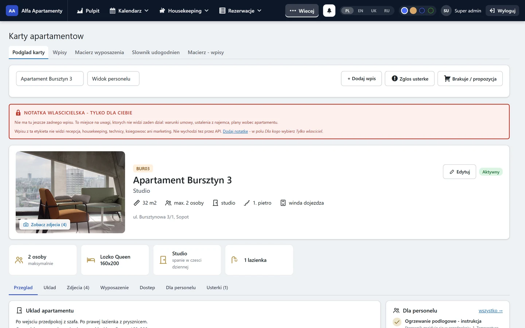Open the Wiecej overflow menu
This screenshot has width=525, height=328.
(302, 11)
